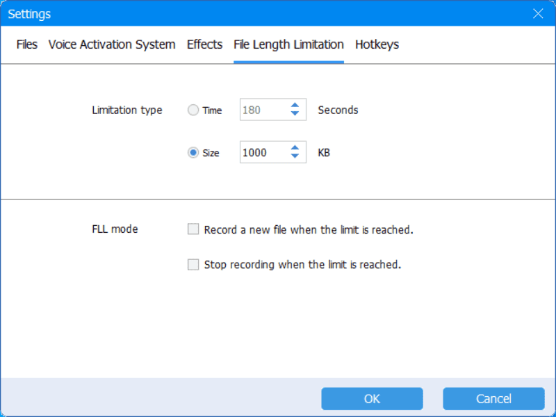
Task: Open the Voice Activation System tab
Action: 112,44
